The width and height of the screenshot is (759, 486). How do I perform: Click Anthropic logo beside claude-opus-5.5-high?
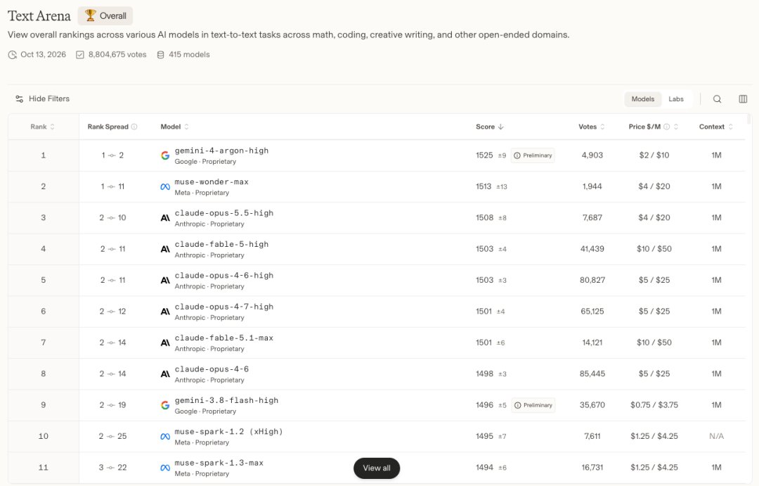pyautogui.click(x=165, y=218)
